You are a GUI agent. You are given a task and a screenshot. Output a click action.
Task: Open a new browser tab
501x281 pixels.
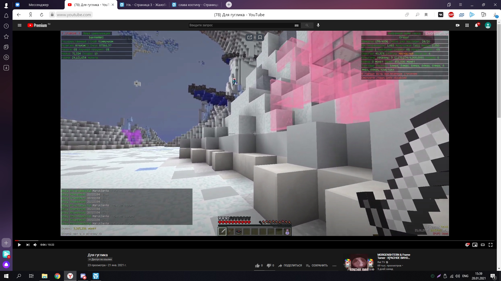pos(229,5)
